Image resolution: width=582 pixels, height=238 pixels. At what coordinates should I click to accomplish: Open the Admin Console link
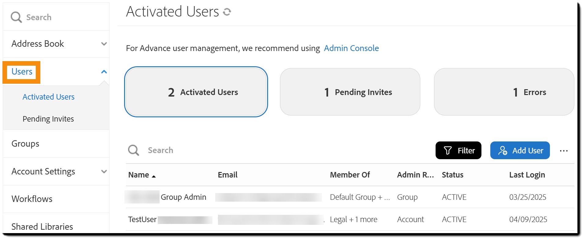(x=351, y=48)
